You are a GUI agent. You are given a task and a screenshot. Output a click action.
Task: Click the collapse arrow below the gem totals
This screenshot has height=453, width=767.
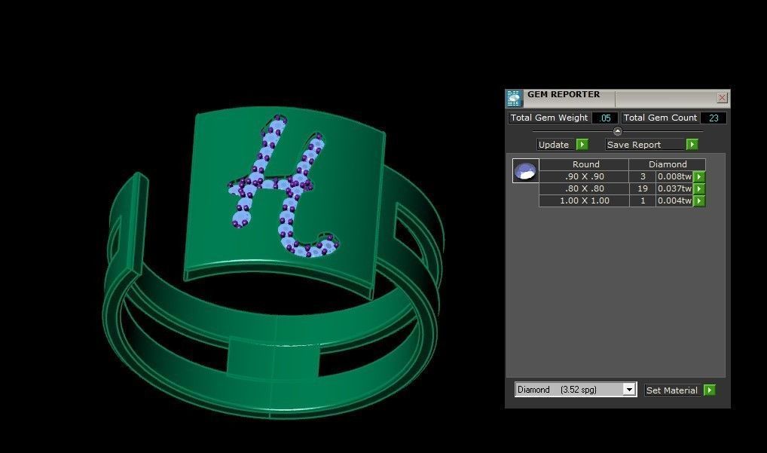tap(617, 131)
